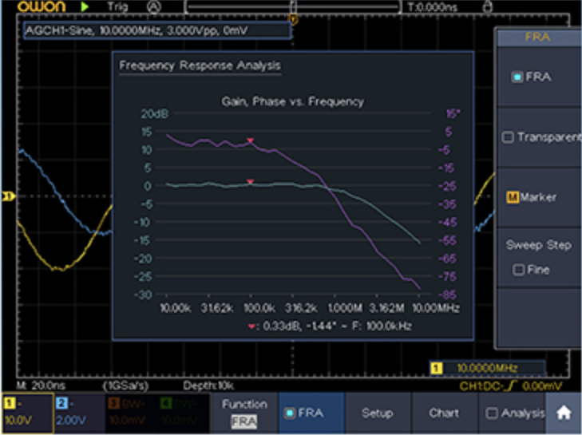Click the Sweep Step label
This screenshot has height=435, width=582.
click(x=539, y=245)
